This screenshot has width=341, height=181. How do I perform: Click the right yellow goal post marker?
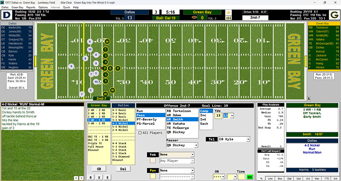306,61
